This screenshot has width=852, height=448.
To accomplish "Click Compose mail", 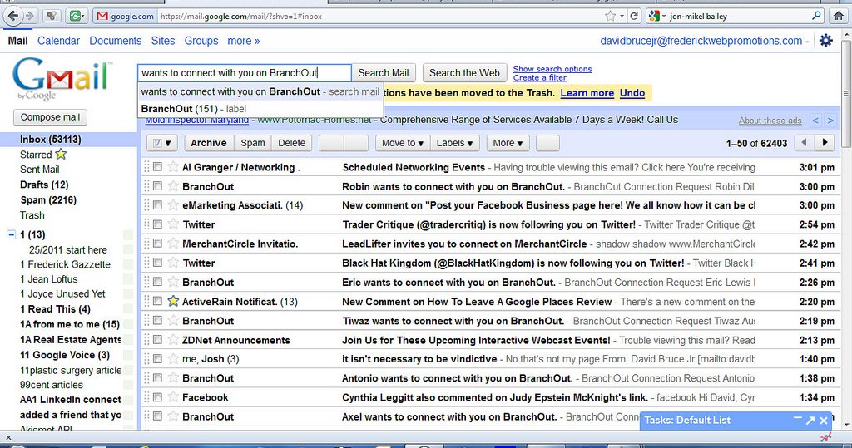I will [50, 117].
